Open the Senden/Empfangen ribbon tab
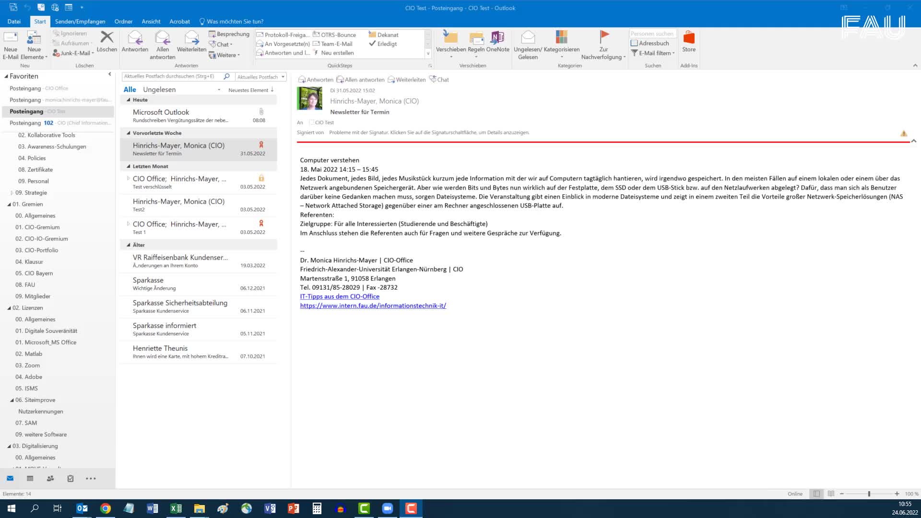The height and width of the screenshot is (518, 921). pyautogui.click(x=80, y=22)
